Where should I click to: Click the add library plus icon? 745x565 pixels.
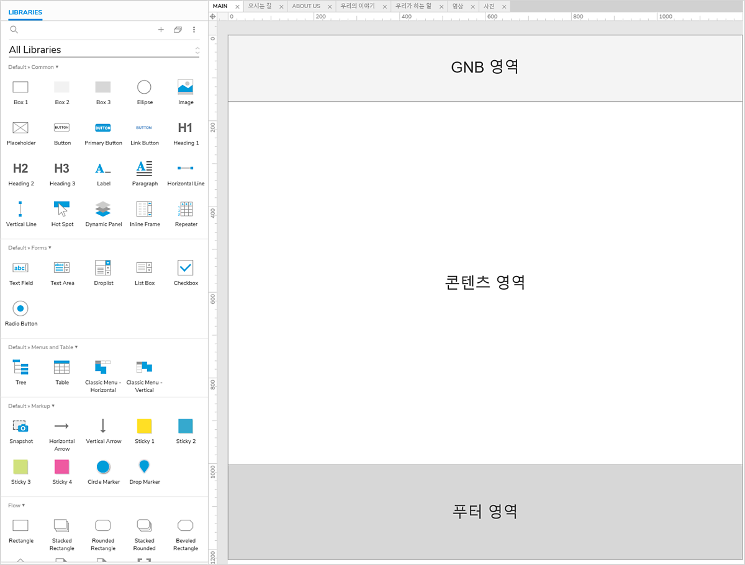[x=161, y=30]
